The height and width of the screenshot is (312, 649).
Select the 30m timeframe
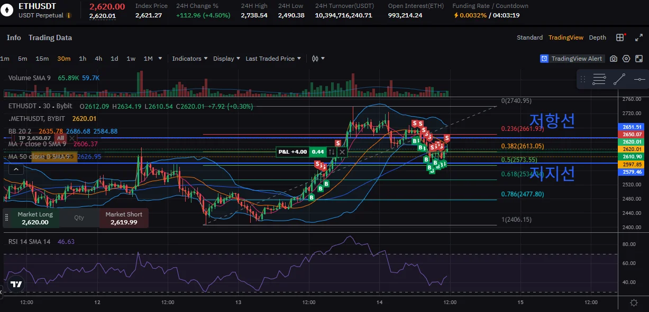click(x=63, y=59)
